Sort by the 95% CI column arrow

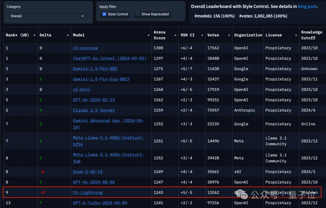(202, 35)
